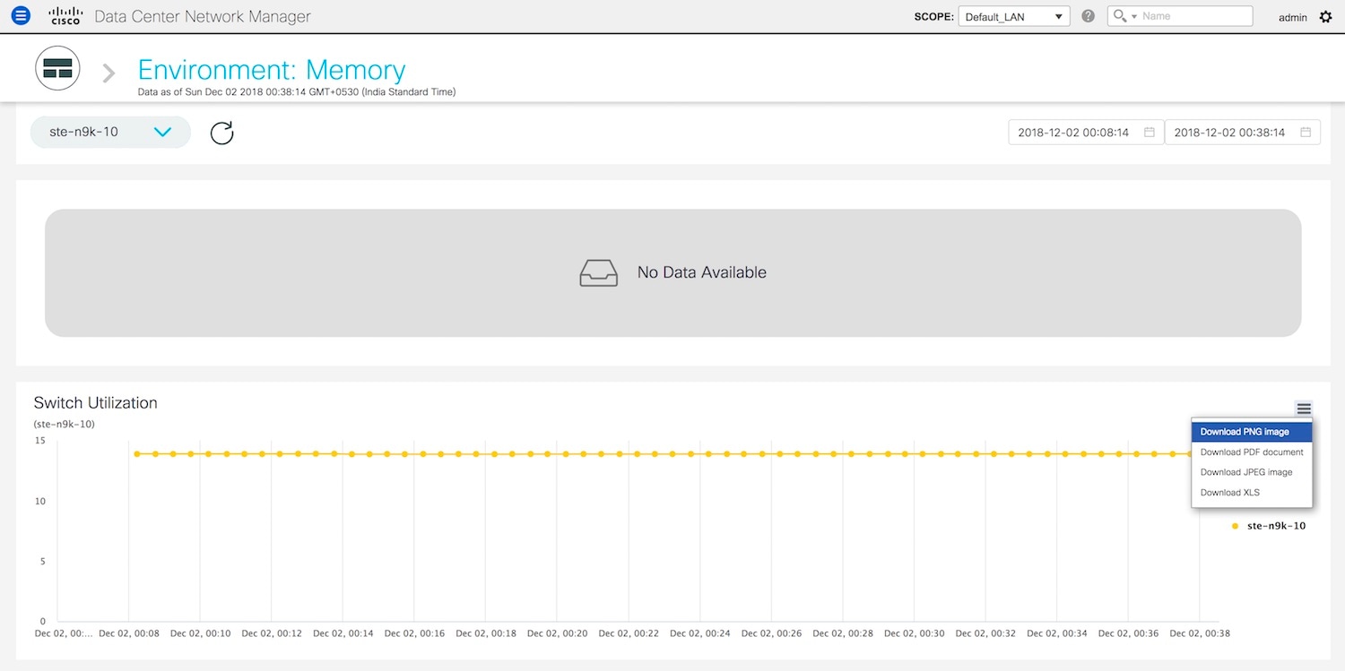The width and height of the screenshot is (1345, 671).
Task: Toggle the chart export hamburger menu
Action: tap(1304, 409)
